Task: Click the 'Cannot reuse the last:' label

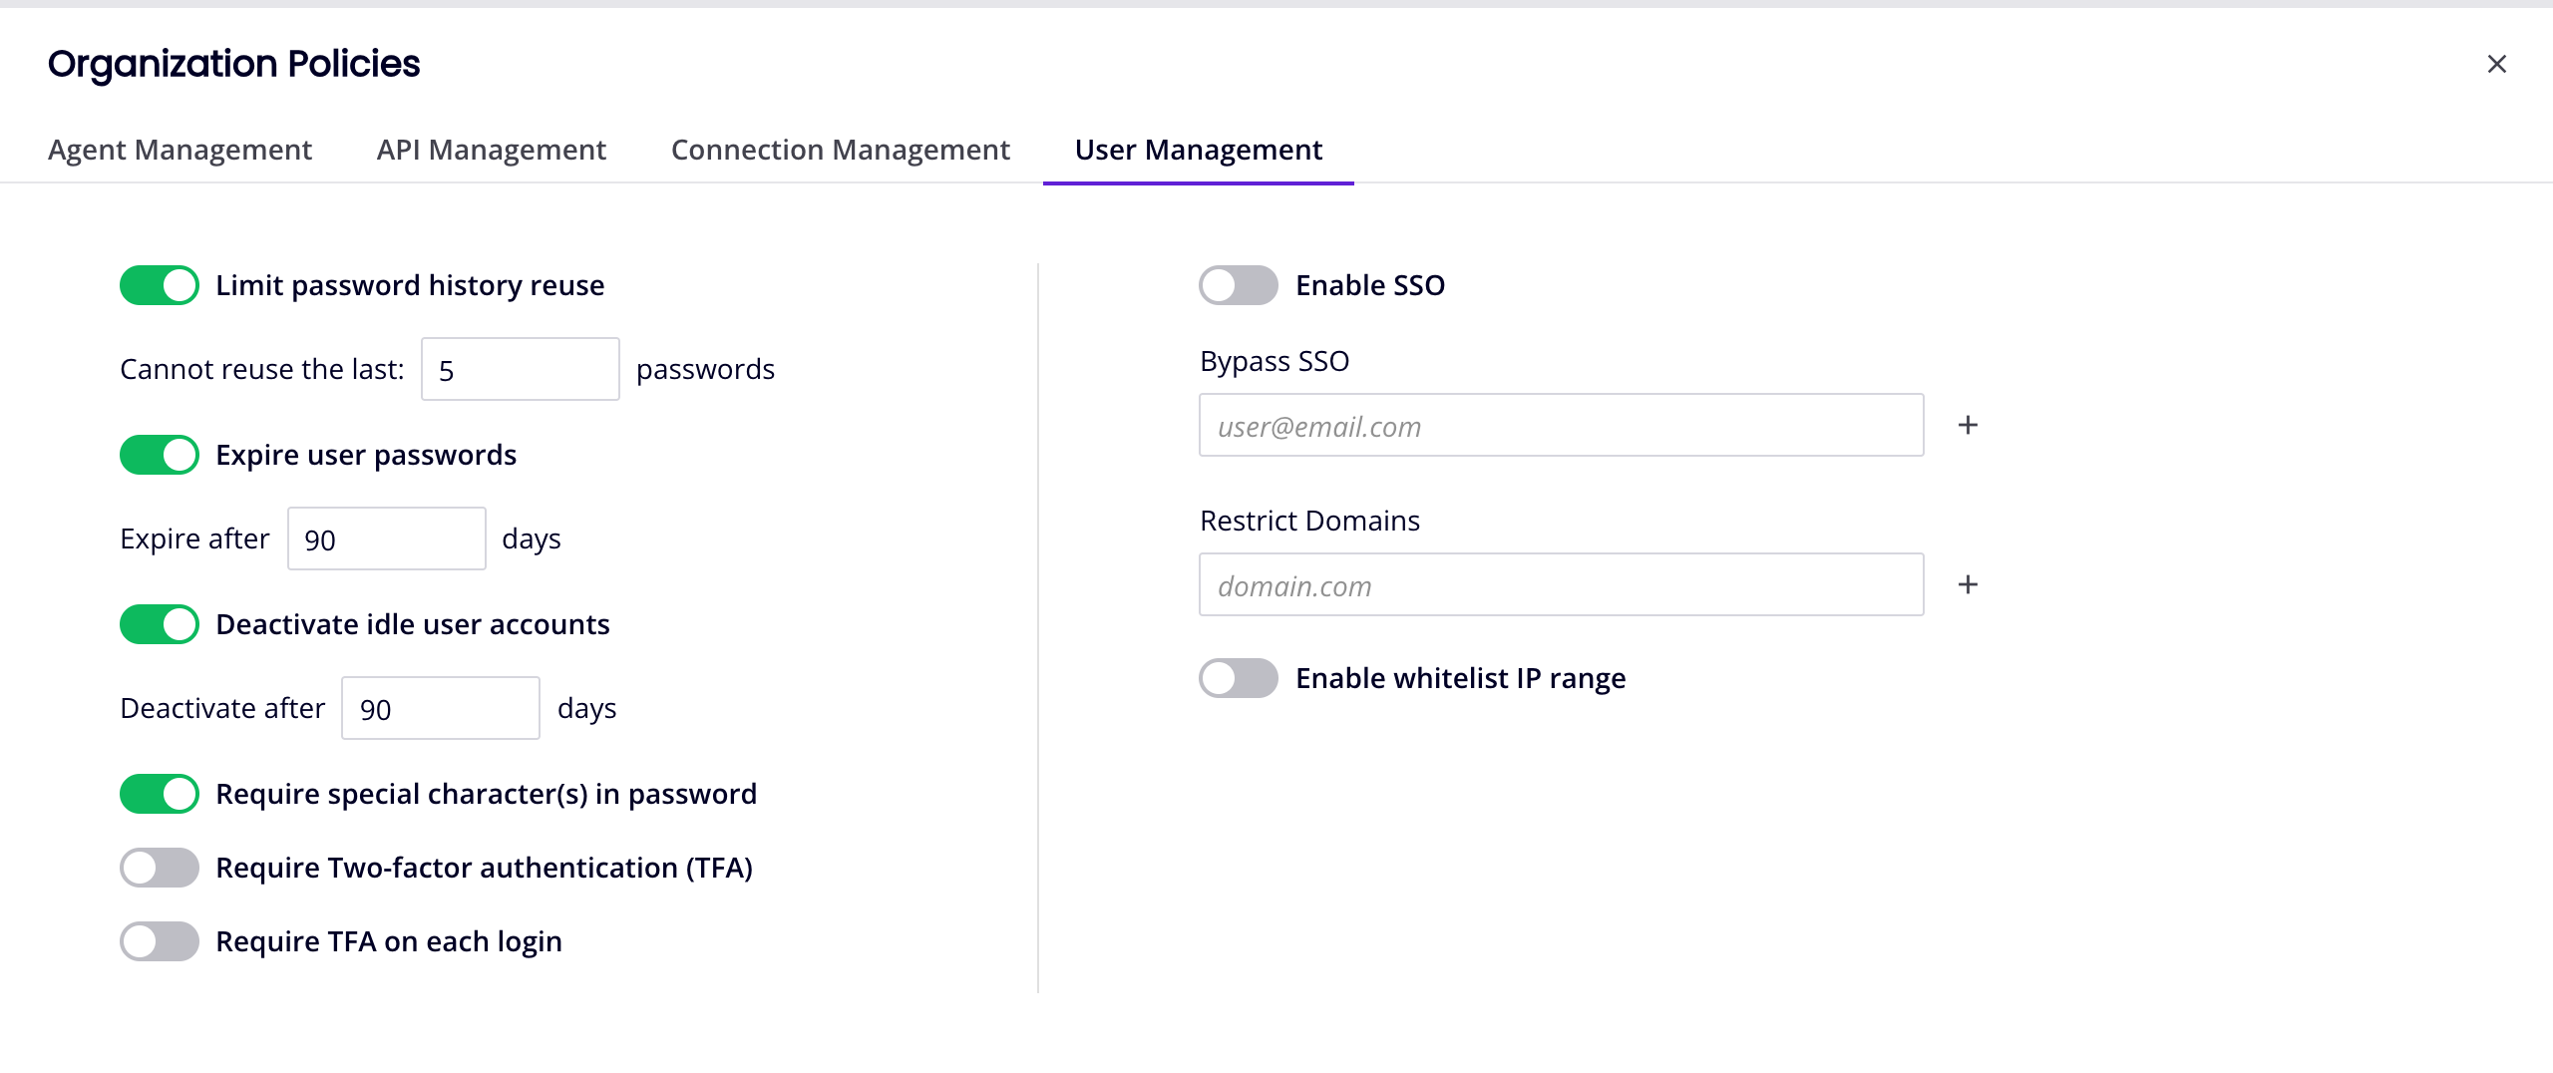Action: click(262, 369)
